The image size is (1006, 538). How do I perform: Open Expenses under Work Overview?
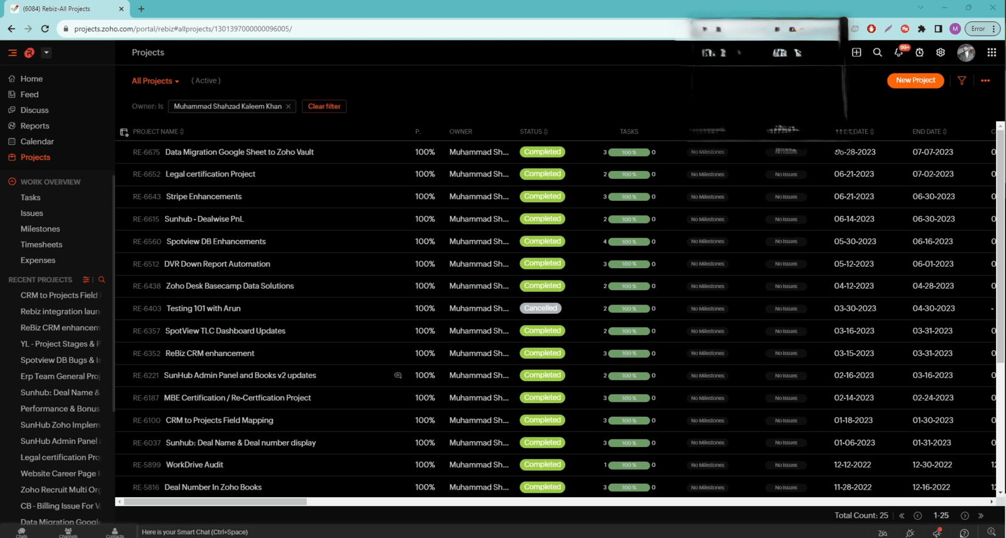[x=38, y=260]
